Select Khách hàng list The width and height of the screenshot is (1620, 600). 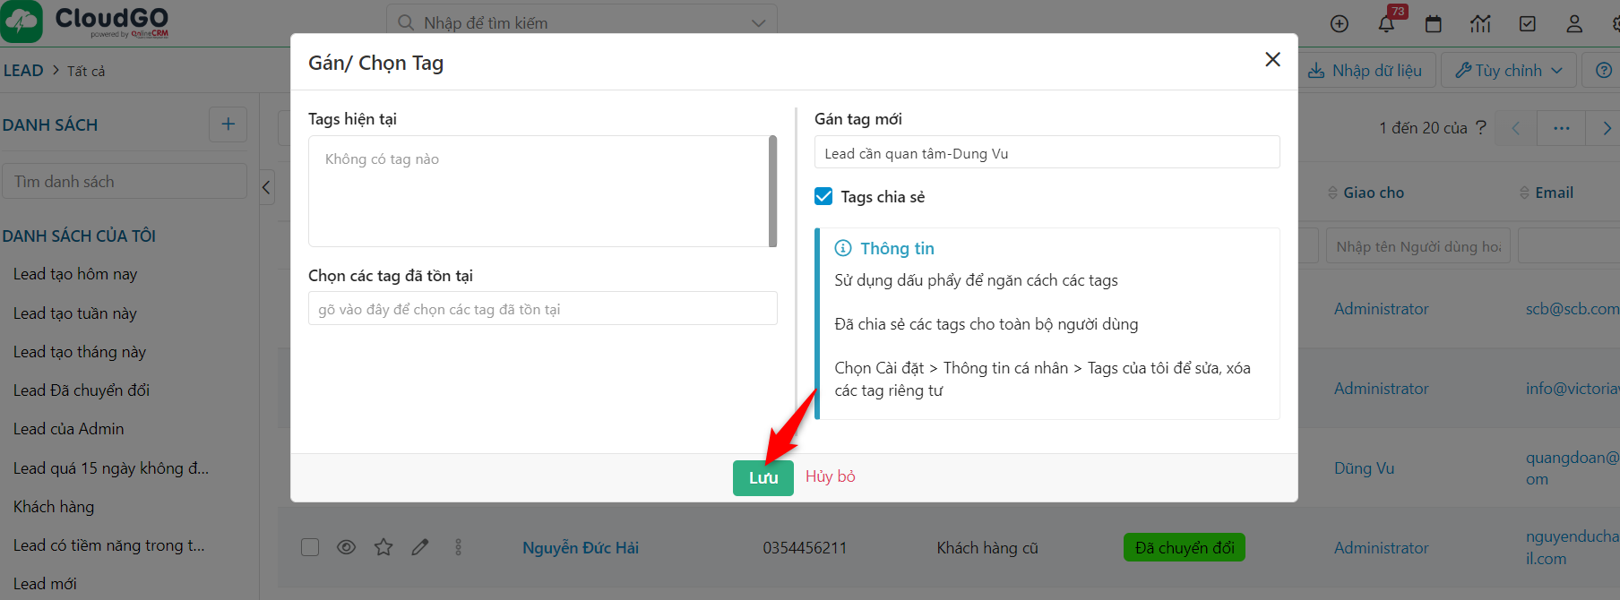point(54,507)
